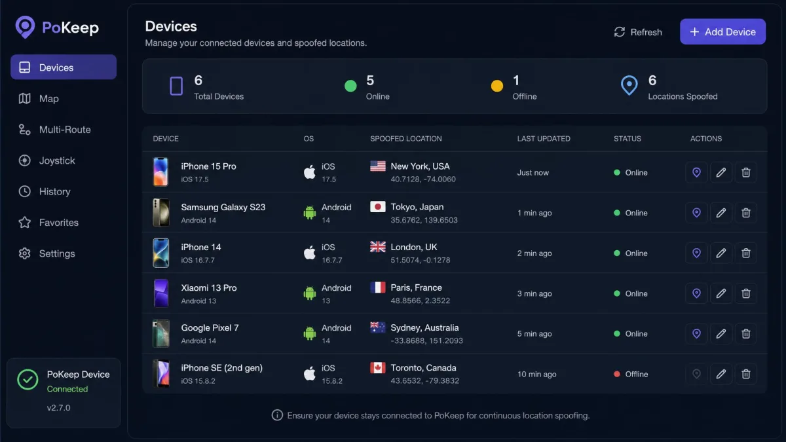Refresh the device list
This screenshot has width=786, height=442.
(638, 32)
